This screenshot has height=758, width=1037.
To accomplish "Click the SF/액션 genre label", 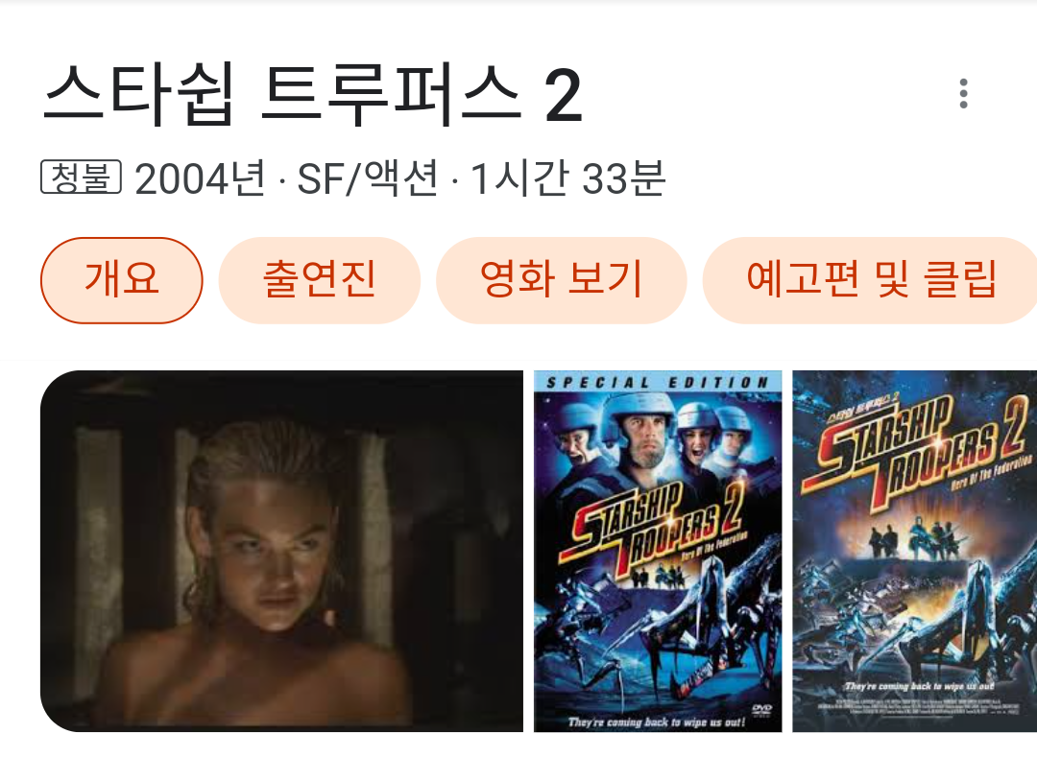I will tap(368, 178).
